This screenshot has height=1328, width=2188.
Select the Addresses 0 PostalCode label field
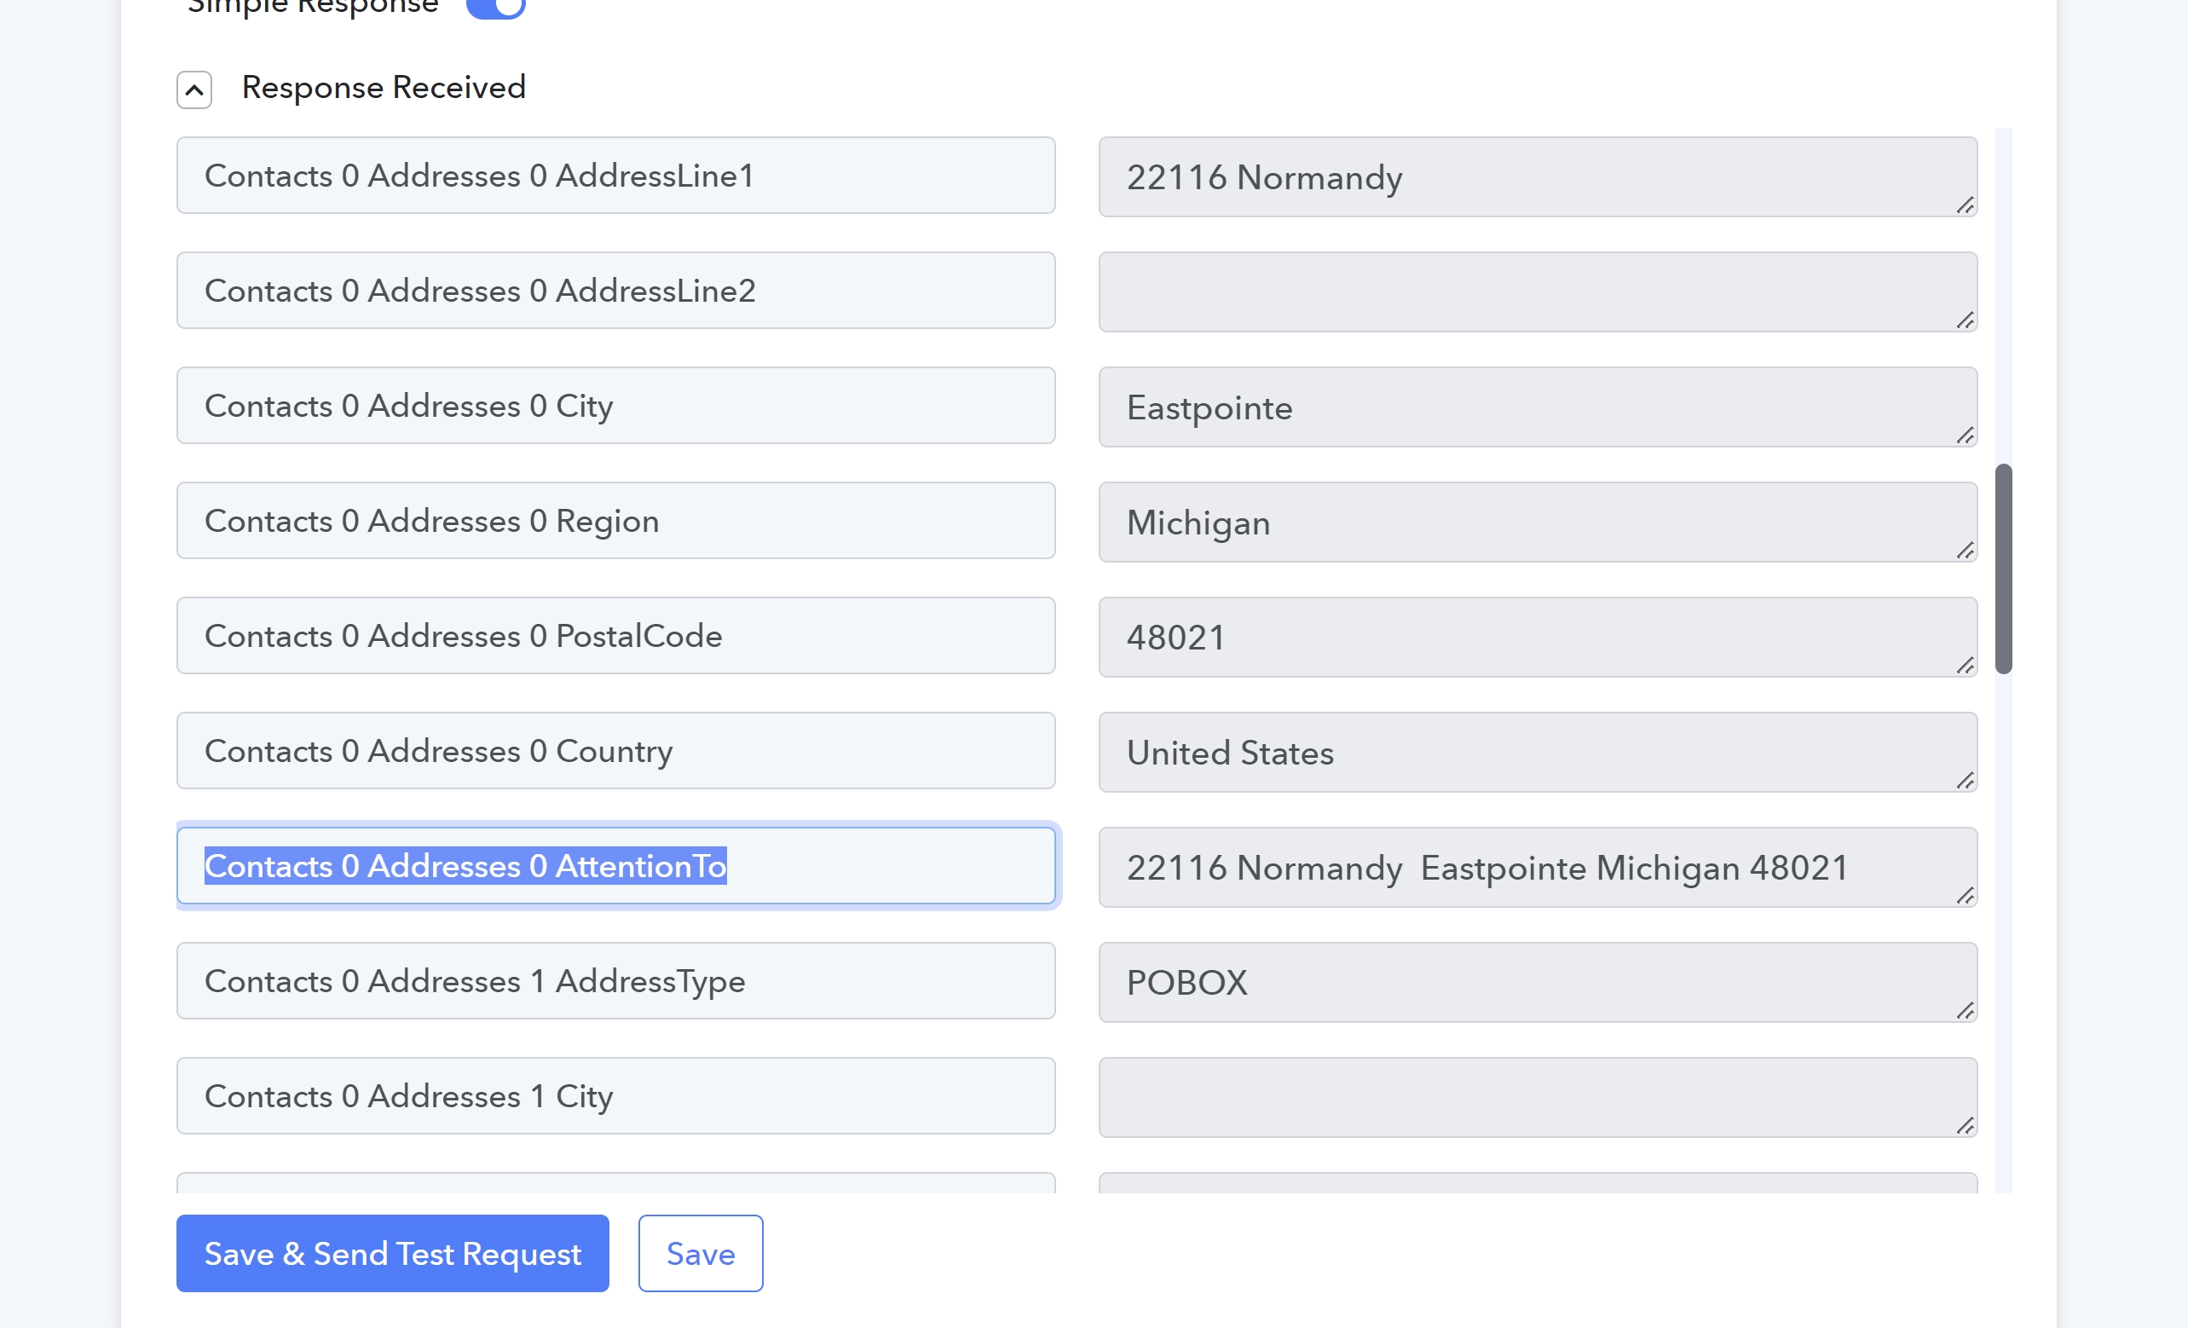(616, 635)
